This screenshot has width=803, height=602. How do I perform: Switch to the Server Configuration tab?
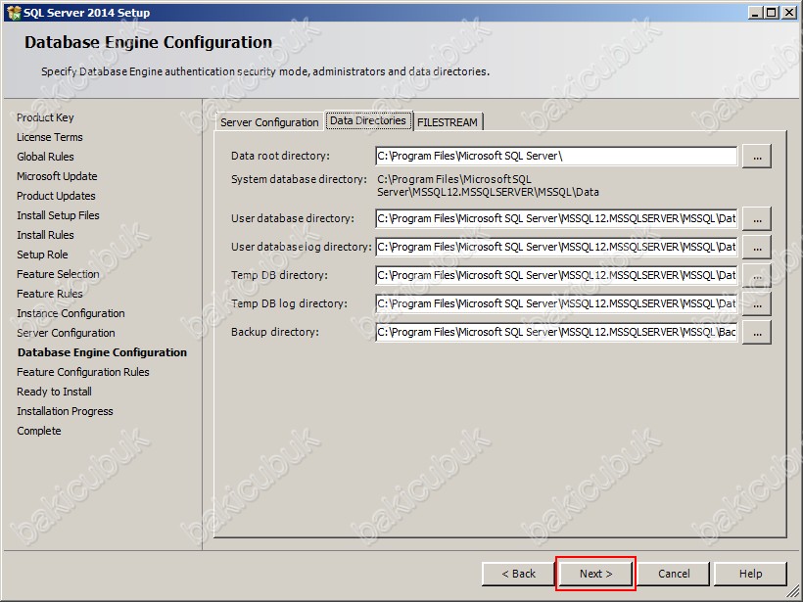pos(269,122)
